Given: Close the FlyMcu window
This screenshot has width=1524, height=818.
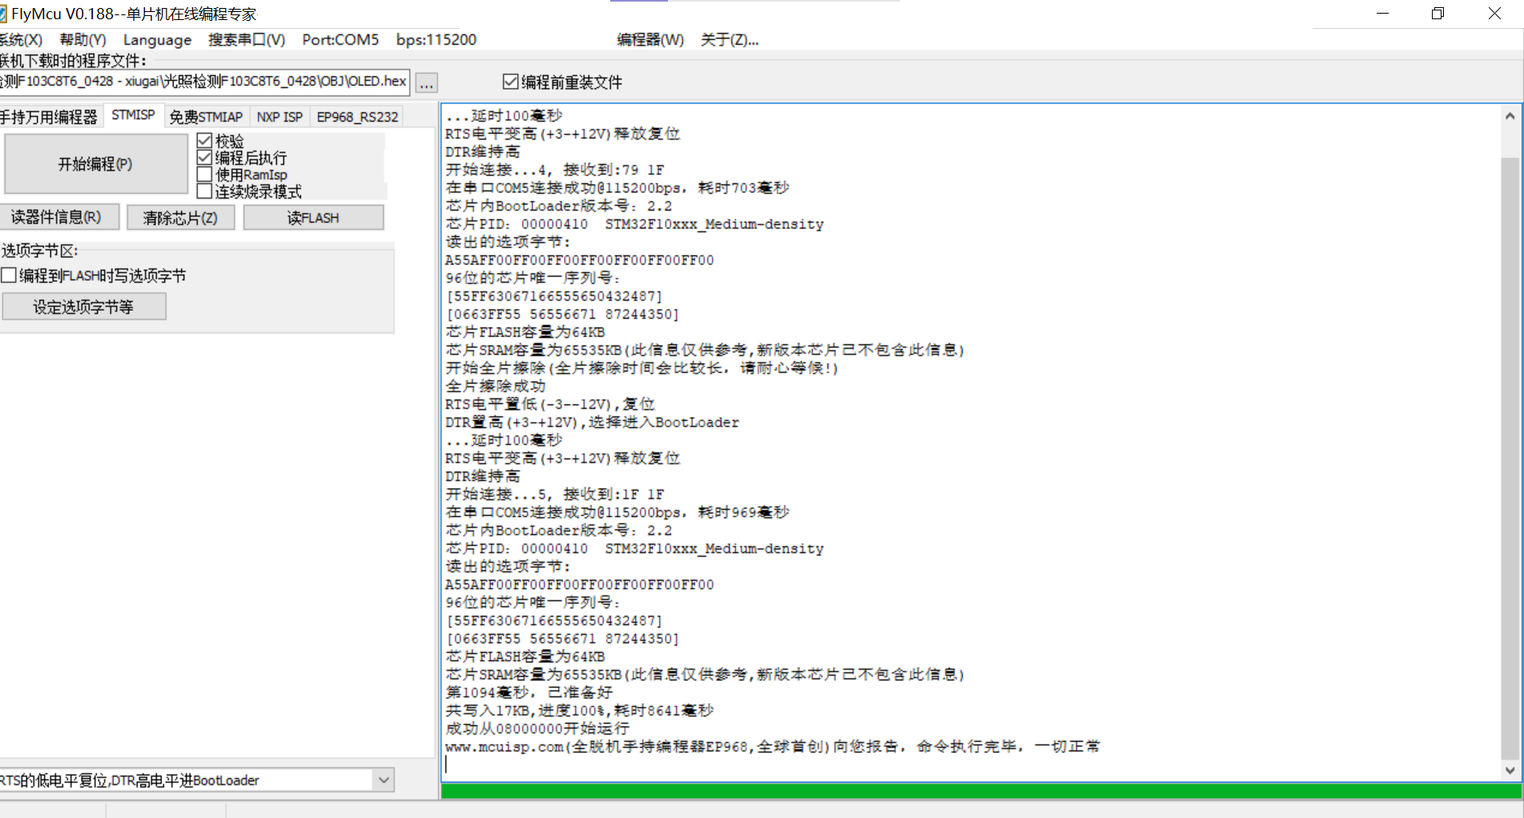Looking at the screenshot, I should (1494, 14).
